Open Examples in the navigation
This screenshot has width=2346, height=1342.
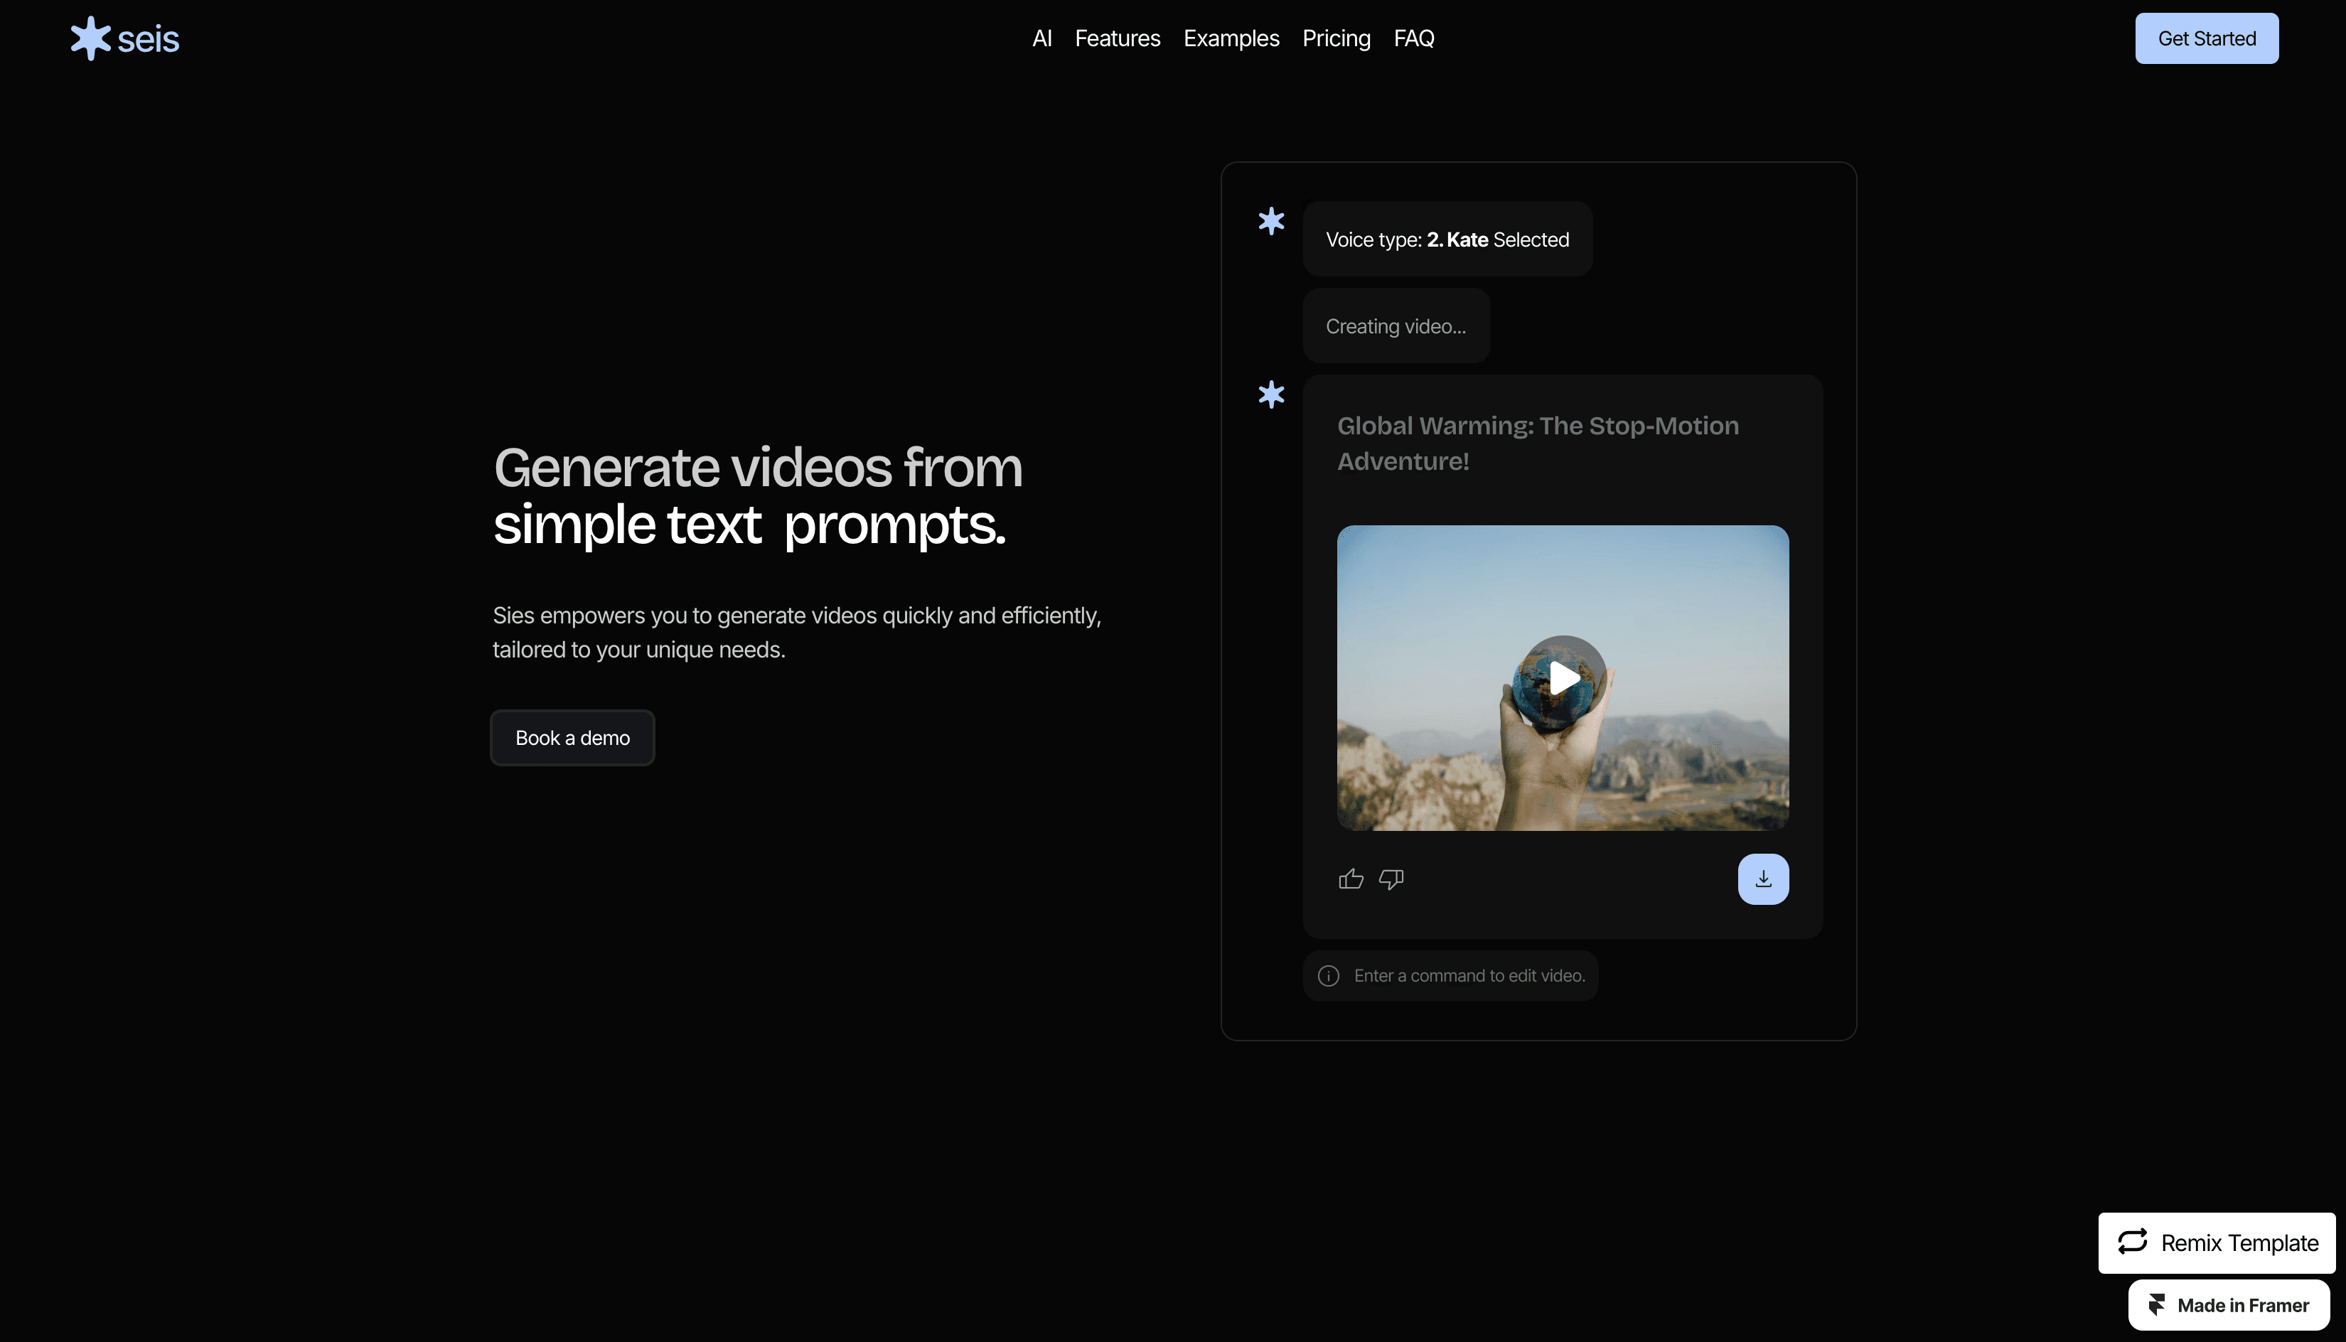[1231, 38]
